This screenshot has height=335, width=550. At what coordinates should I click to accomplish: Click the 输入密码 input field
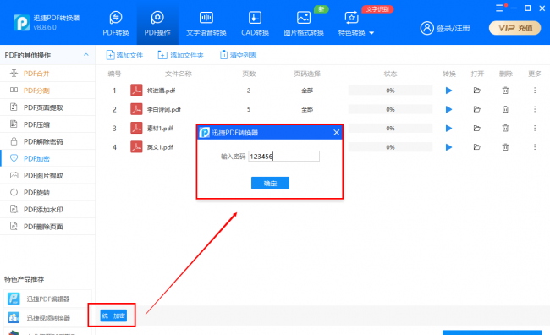tap(283, 157)
